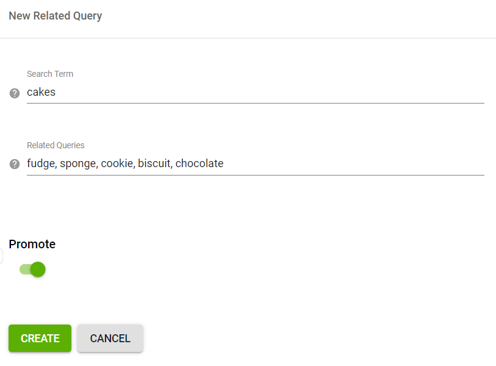Toggle the Promote switch off
The width and height of the screenshot is (496, 366).
click(x=32, y=269)
